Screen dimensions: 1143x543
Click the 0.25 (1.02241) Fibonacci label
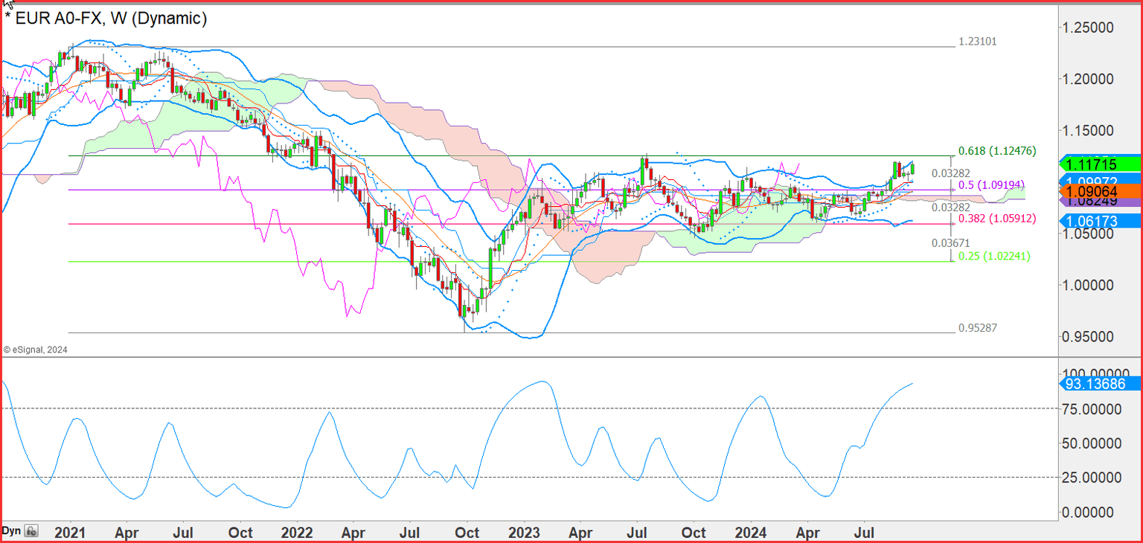click(x=994, y=256)
